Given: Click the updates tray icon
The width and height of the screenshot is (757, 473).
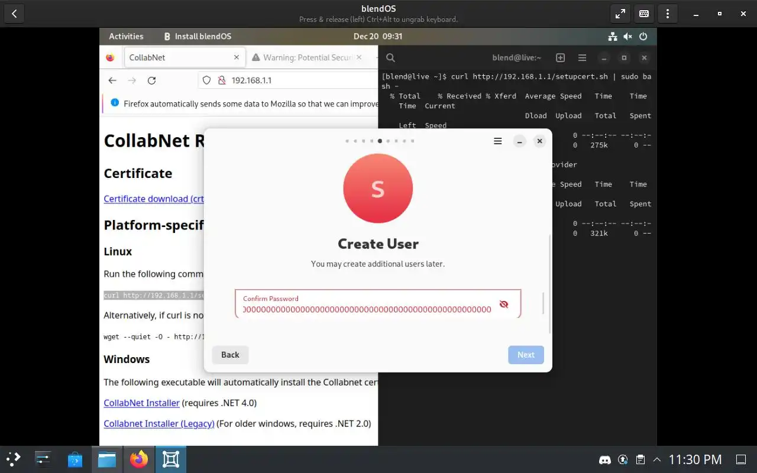Looking at the screenshot, I should coord(623,459).
